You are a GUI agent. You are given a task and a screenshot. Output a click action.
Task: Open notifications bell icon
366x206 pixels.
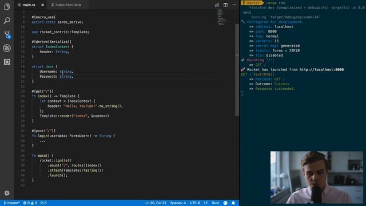(233, 203)
